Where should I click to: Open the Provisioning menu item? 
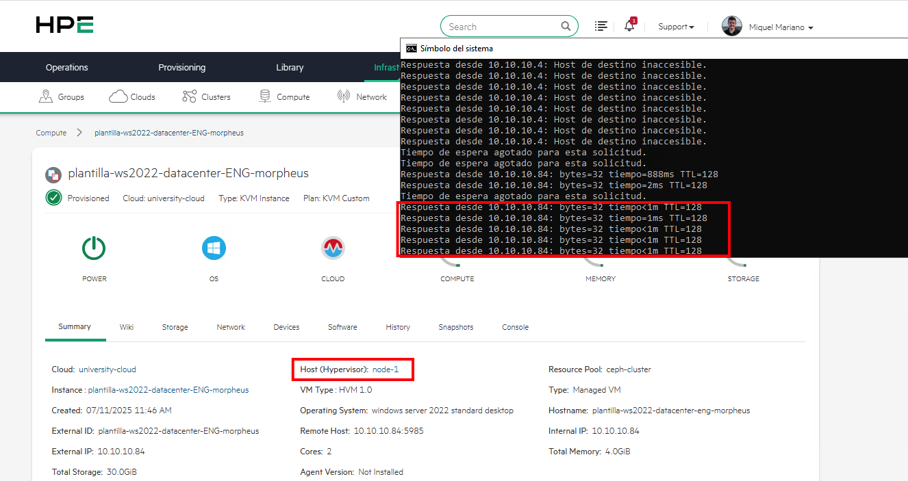point(181,67)
